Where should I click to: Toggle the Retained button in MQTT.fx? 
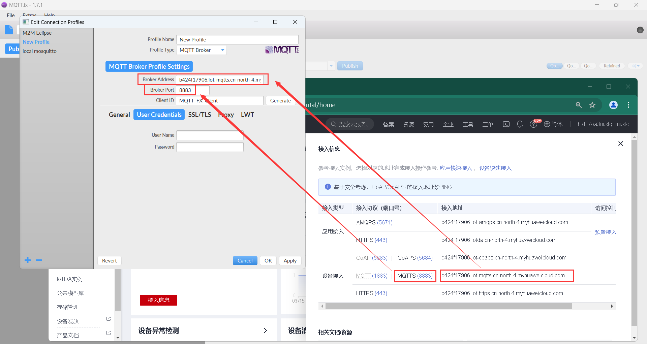point(612,66)
